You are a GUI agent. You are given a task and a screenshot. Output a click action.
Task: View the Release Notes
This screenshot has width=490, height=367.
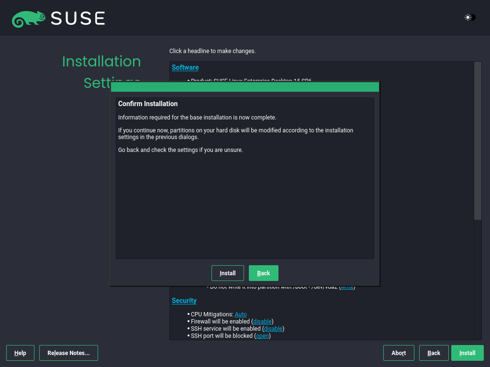point(68,353)
